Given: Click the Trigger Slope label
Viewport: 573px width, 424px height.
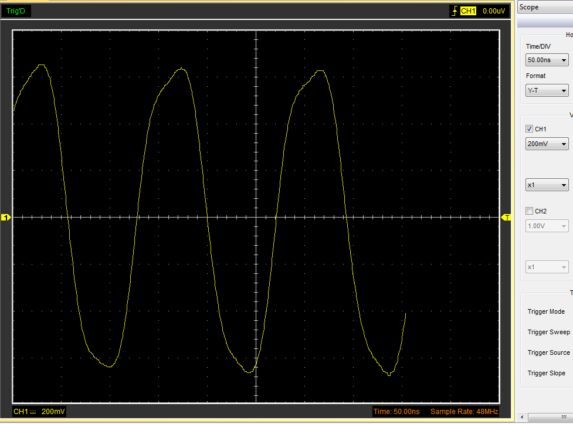Looking at the screenshot, I should pyautogui.click(x=547, y=373).
